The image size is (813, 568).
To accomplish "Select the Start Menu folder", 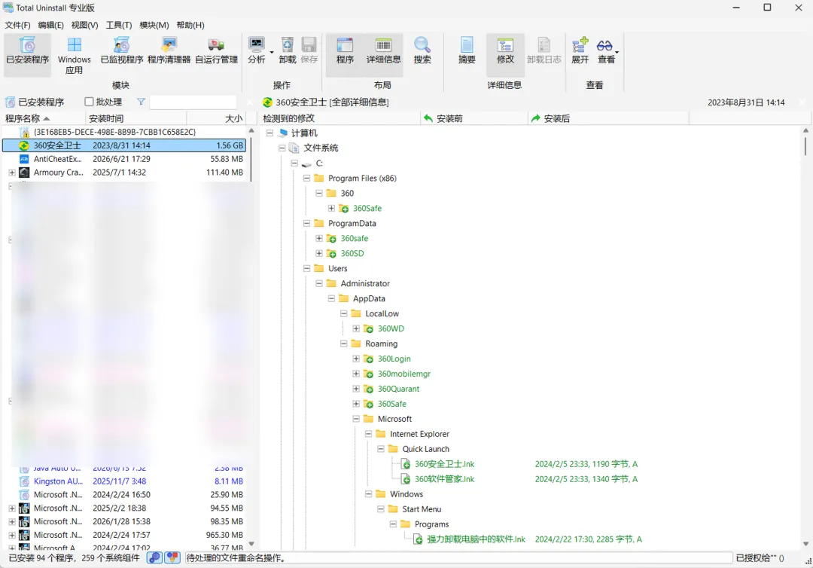I will [x=422, y=509].
